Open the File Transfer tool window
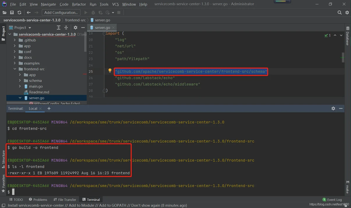Screen dimensions: 351x208 pyautogui.click(x=65, y=200)
